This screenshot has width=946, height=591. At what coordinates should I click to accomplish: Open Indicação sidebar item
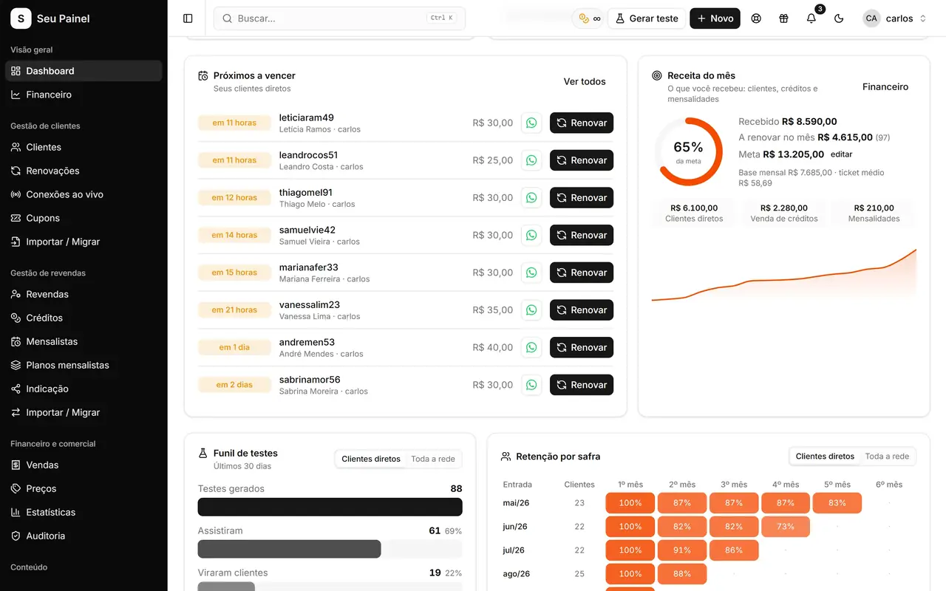(x=84, y=389)
